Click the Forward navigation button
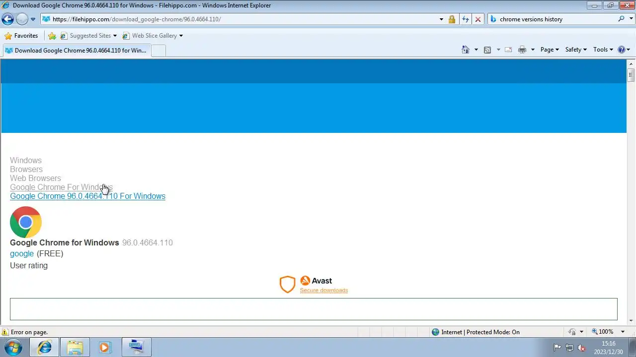 [22, 19]
